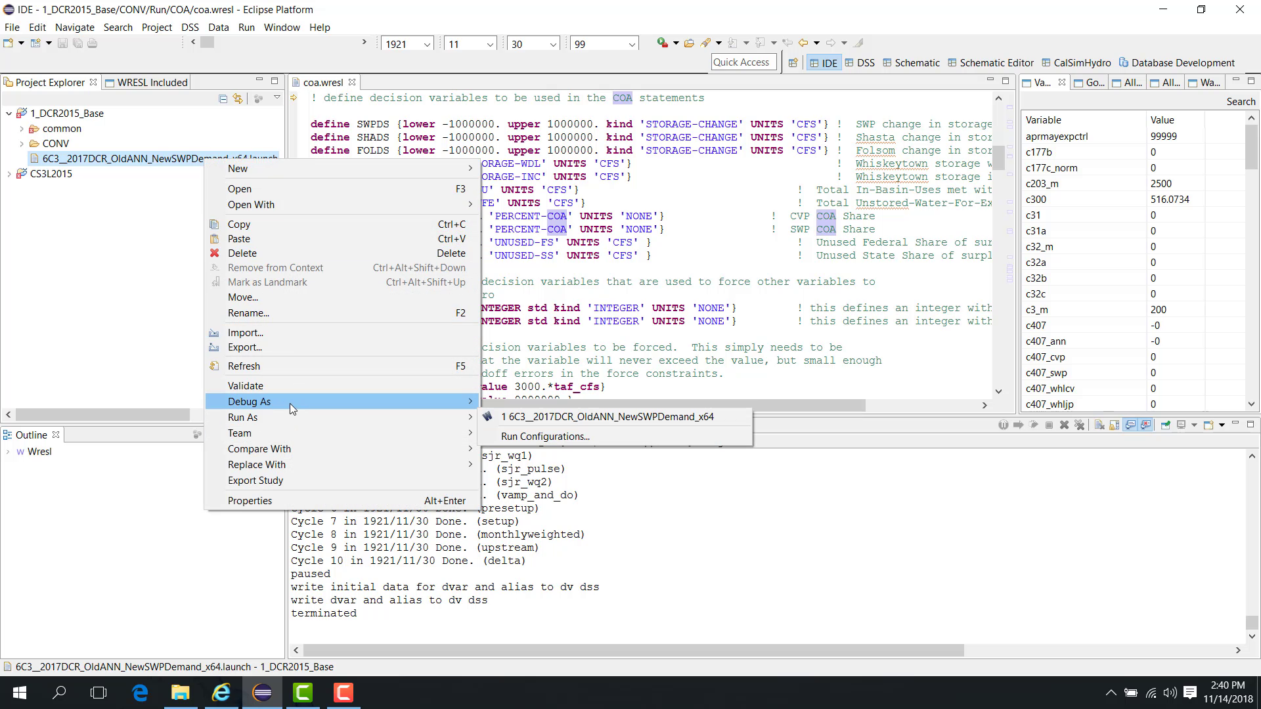Toggle show console on standard error

[x=1146, y=425]
